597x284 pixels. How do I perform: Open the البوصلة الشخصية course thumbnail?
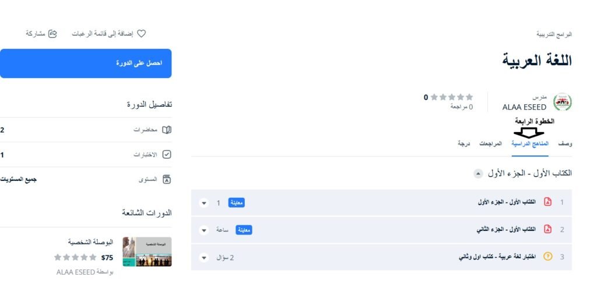tap(147, 251)
